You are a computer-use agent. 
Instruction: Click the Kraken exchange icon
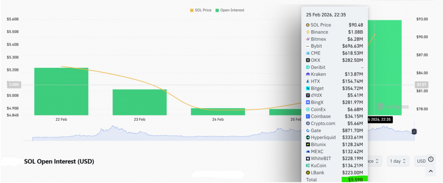click(x=308, y=74)
